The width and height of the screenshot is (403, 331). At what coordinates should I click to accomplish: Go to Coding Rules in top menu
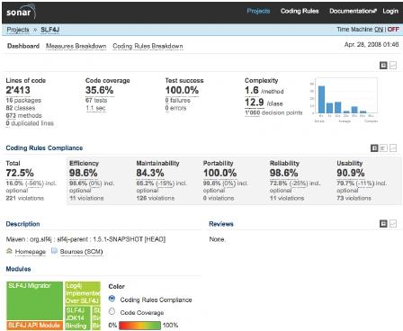point(300,11)
